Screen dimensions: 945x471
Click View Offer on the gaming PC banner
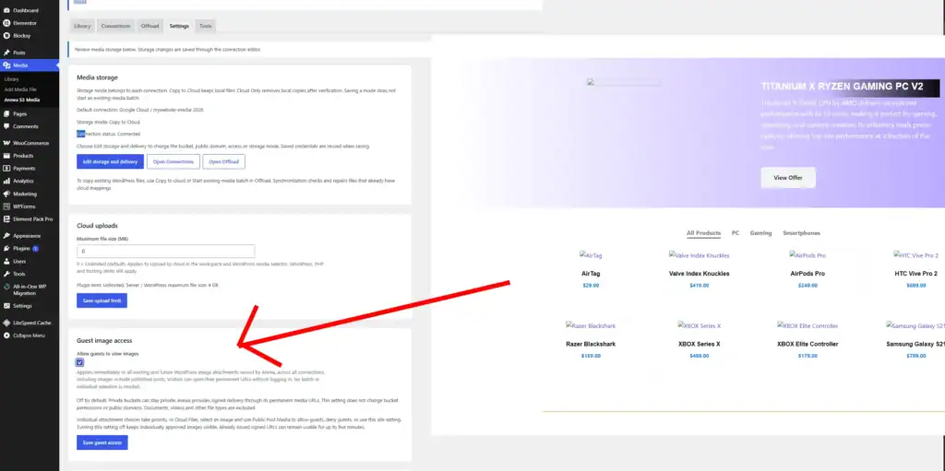tap(788, 178)
